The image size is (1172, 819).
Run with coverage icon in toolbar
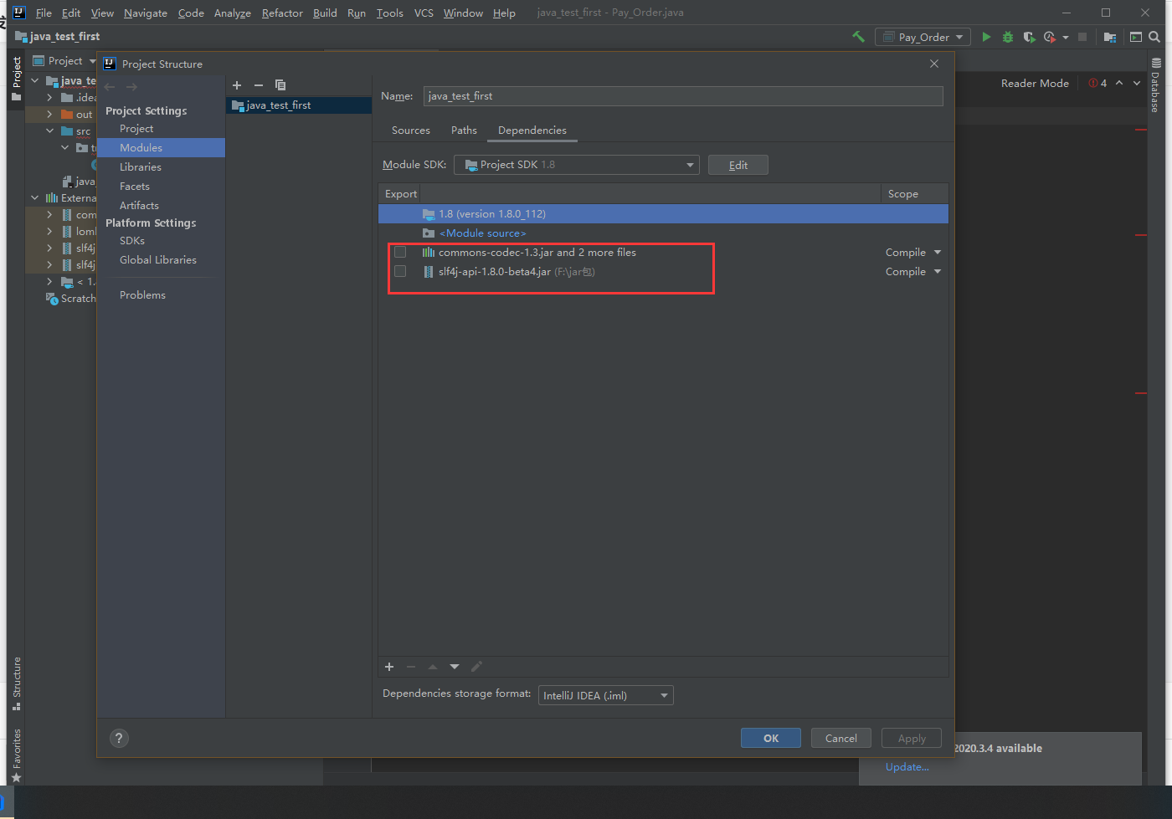[x=1029, y=37]
